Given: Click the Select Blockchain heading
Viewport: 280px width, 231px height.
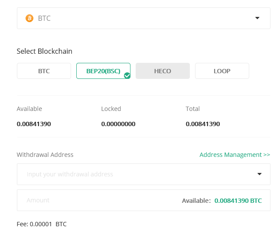Looking at the screenshot, I should tap(45, 51).
